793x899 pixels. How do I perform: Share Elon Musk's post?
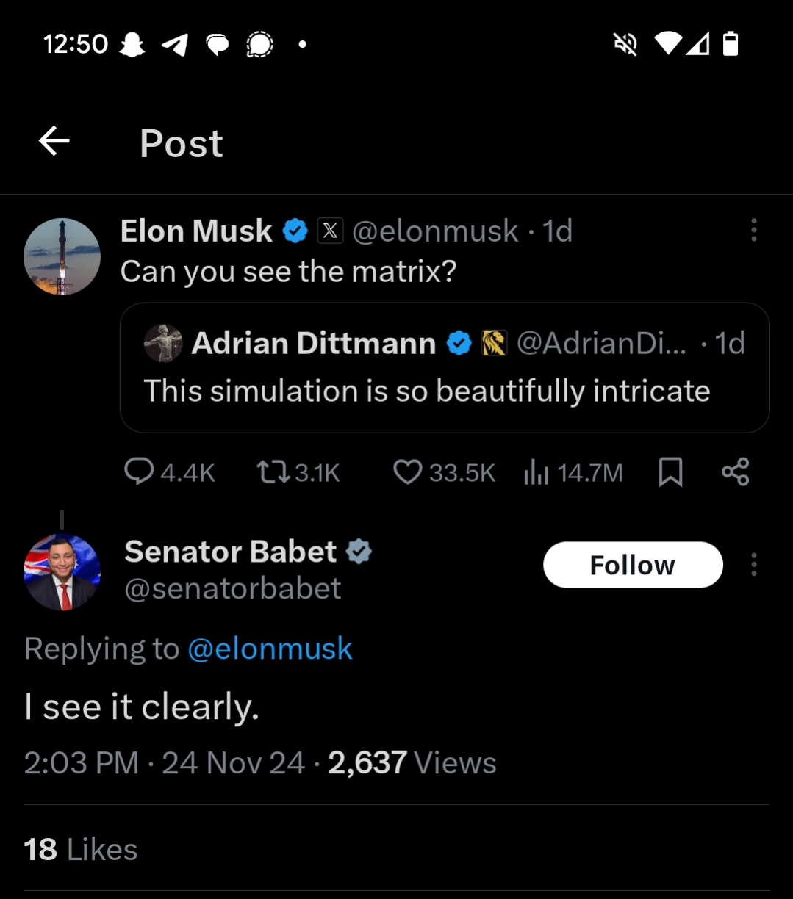(x=735, y=472)
